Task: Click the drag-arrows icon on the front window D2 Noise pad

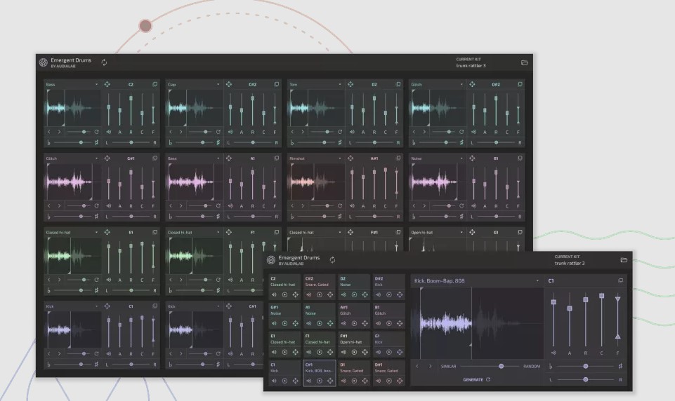Action: 365,295
